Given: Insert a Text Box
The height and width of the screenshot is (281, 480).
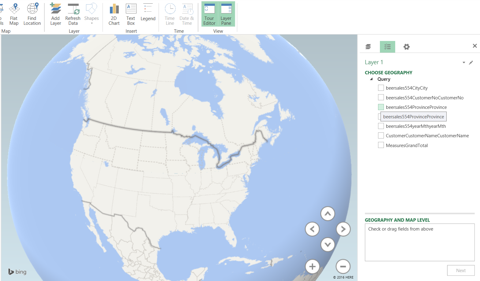Looking at the screenshot, I should 131,14.
